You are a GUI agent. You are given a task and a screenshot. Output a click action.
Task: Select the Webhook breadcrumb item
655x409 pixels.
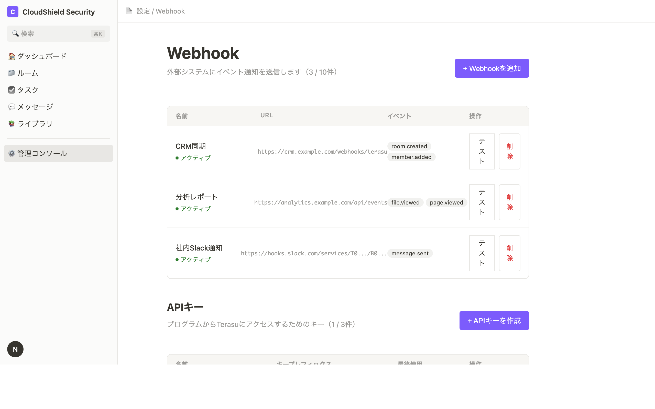tap(170, 11)
